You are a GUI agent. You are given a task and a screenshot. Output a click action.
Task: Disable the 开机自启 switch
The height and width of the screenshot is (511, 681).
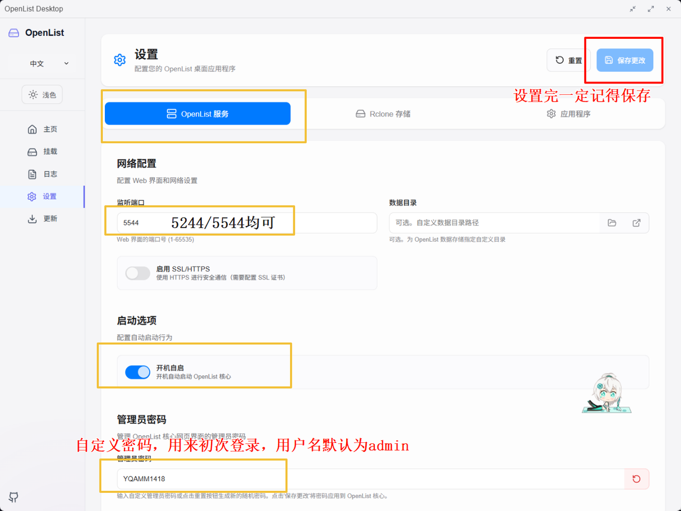pos(137,372)
